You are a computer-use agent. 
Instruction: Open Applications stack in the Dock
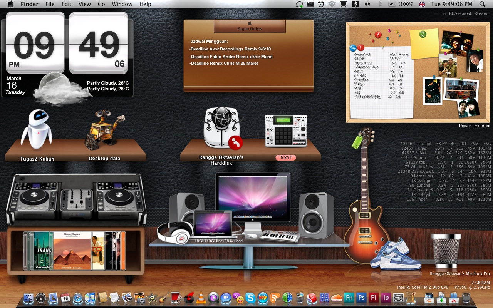[x=454, y=298]
